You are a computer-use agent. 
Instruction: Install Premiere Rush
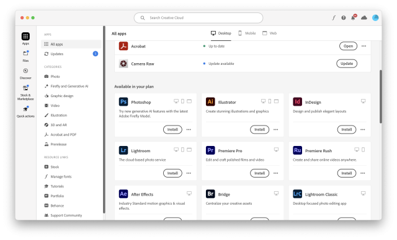click(x=347, y=173)
